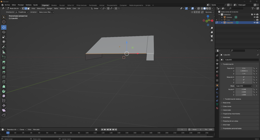Activate the Extrude Region tool

[4, 63]
